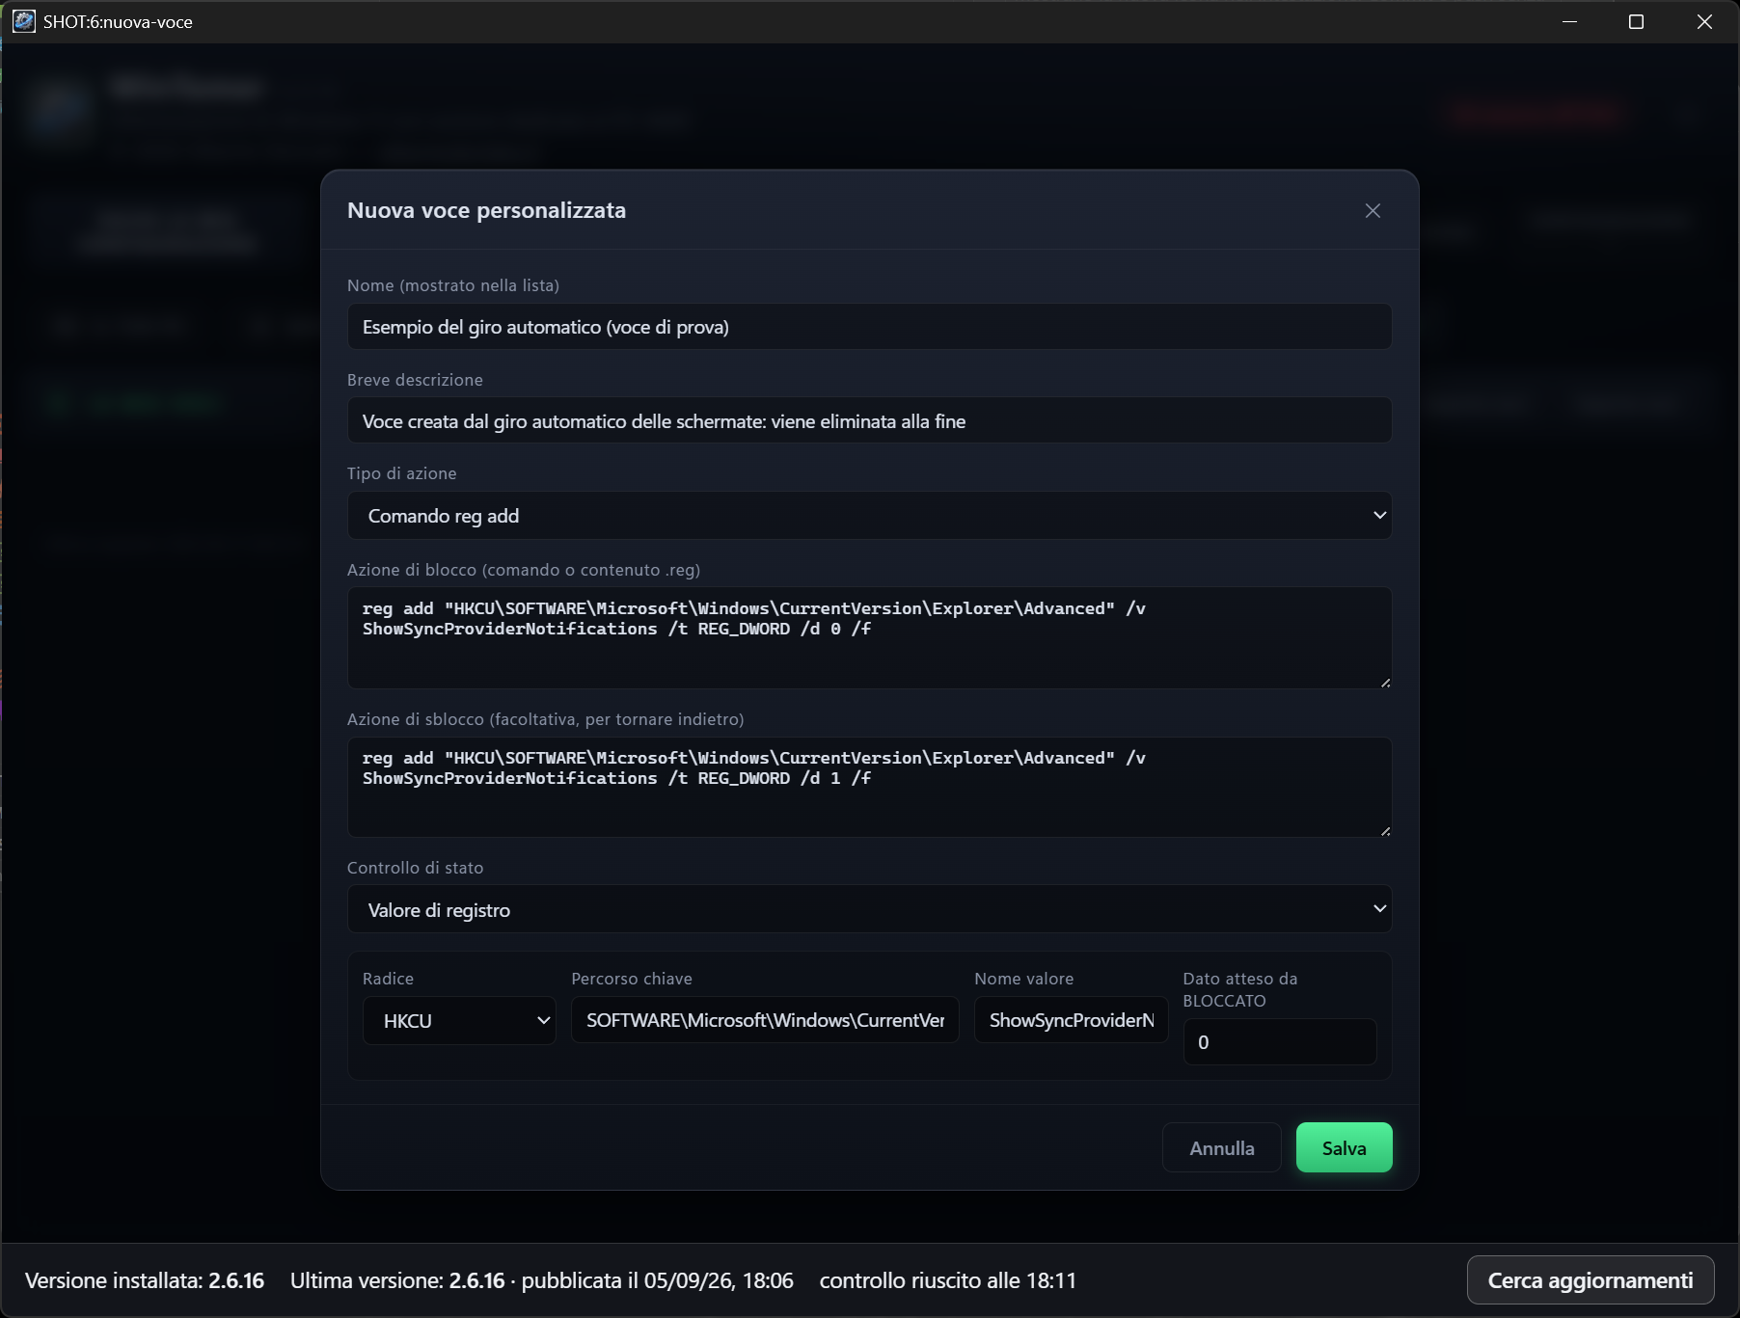
Task: Click the green Salva button
Action: click(x=1344, y=1147)
